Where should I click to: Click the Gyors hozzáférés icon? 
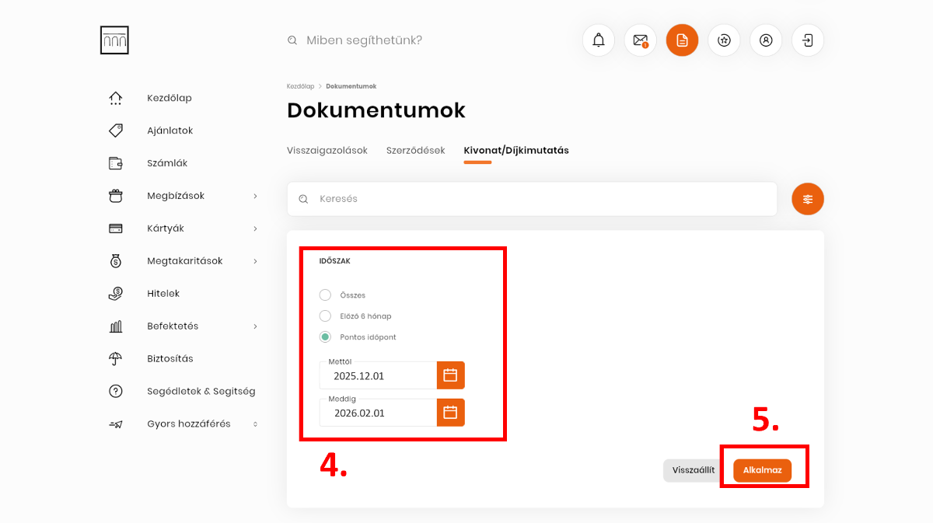click(116, 424)
